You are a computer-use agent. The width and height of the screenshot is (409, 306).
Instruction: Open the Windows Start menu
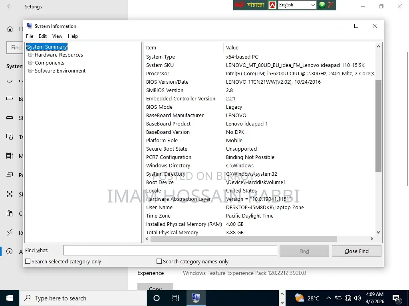pyautogui.click(x=10, y=298)
